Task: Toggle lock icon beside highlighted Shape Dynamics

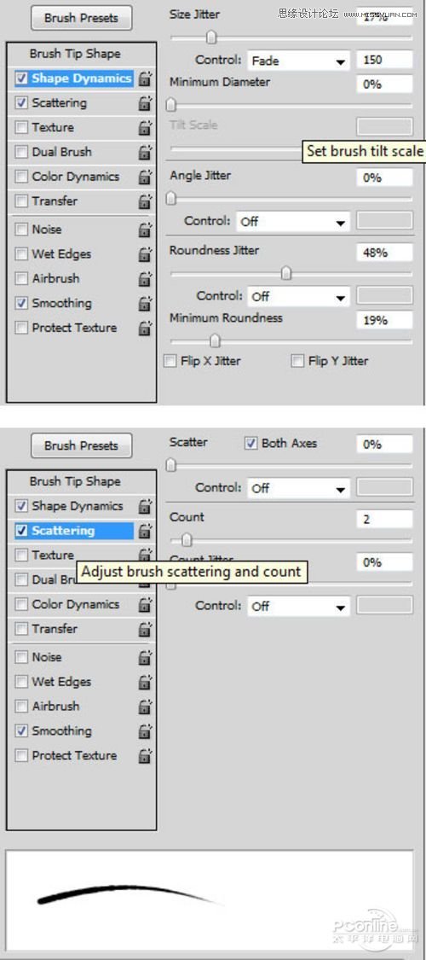Action: [145, 79]
